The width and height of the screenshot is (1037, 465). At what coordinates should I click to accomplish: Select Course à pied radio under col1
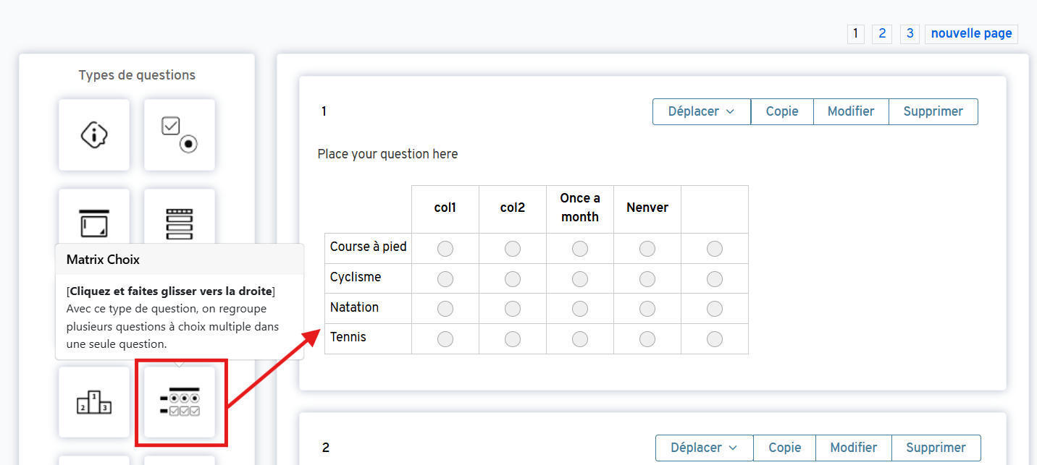click(x=445, y=249)
